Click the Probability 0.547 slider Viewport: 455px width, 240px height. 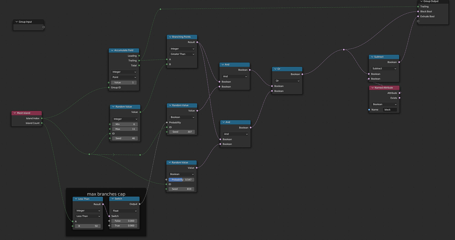pyautogui.click(x=181, y=180)
